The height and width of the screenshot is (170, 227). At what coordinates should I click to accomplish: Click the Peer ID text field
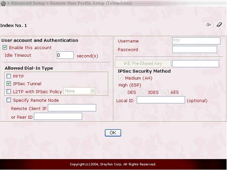pos(58,117)
